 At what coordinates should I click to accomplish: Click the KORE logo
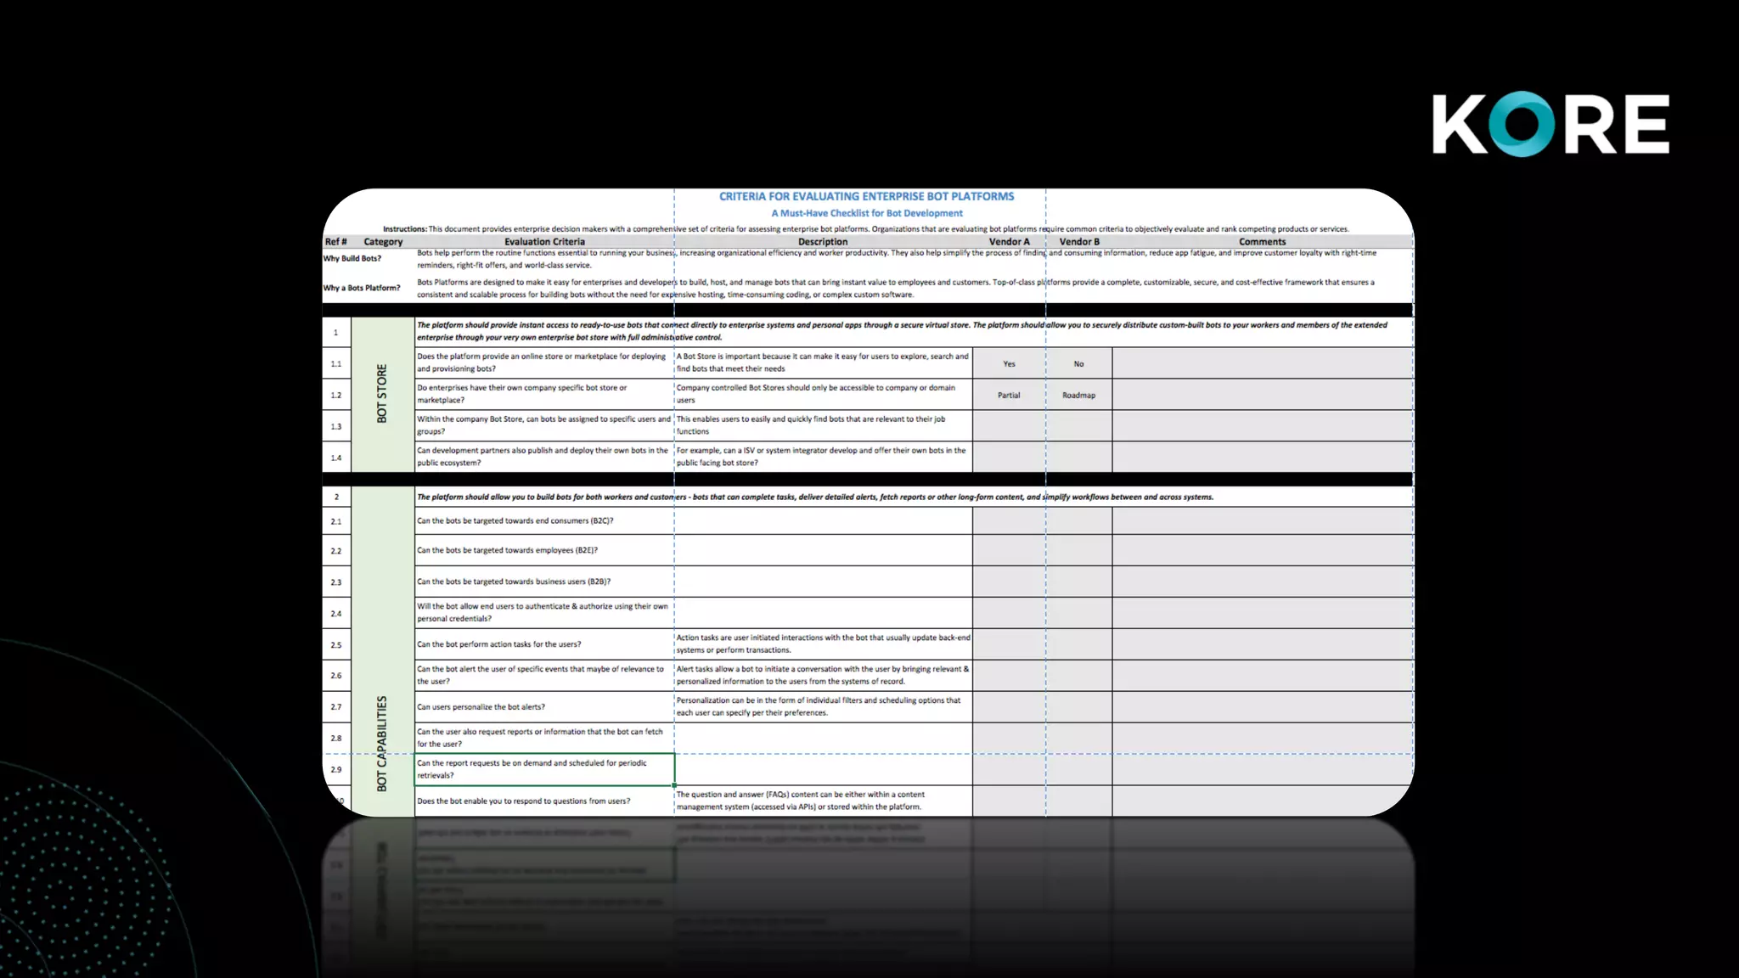click(1550, 124)
